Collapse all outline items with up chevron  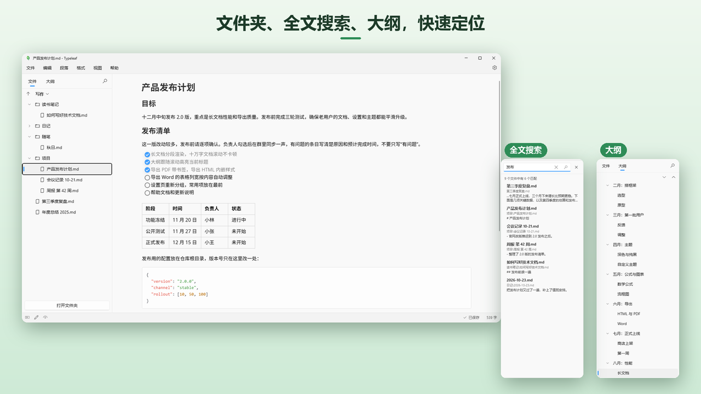coord(673,177)
